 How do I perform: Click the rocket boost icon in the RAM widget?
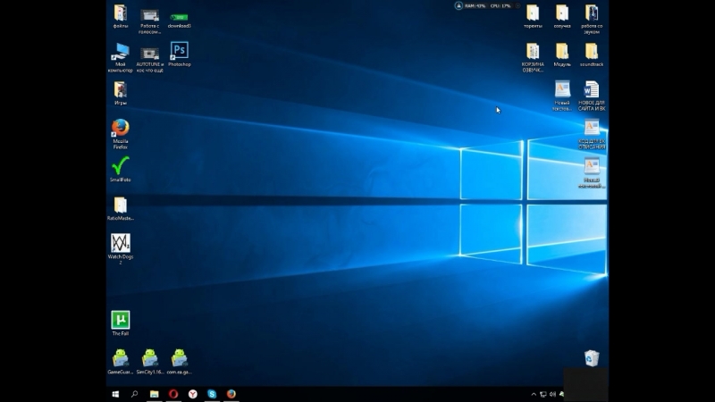pyautogui.click(x=458, y=6)
